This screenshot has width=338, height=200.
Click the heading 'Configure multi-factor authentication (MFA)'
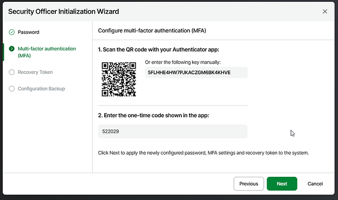152,31
